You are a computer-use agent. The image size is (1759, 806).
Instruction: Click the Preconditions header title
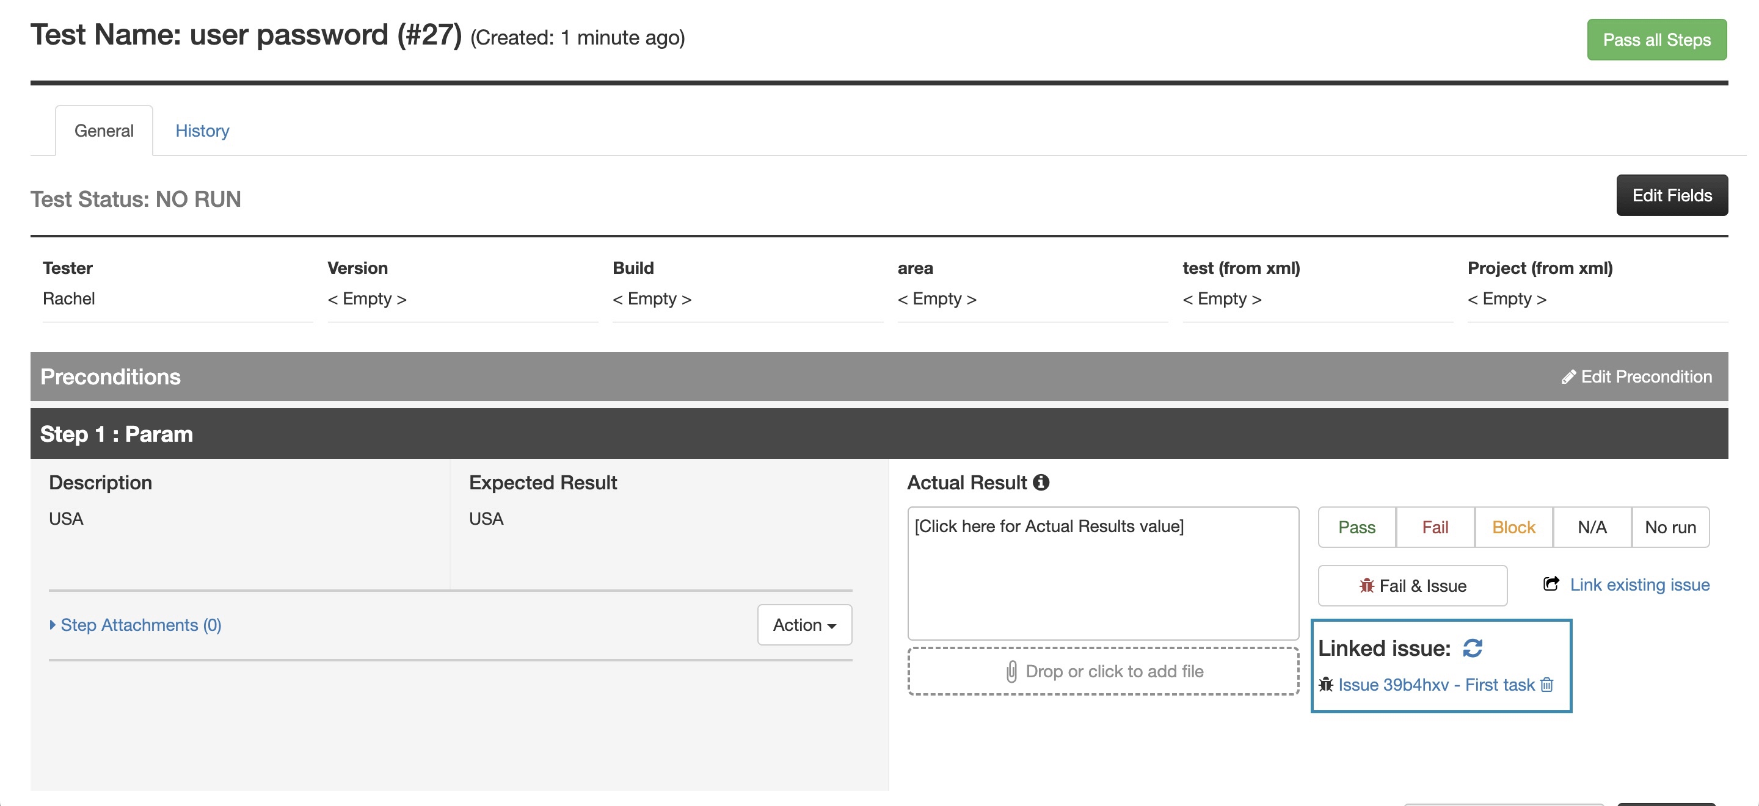[x=111, y=377]
